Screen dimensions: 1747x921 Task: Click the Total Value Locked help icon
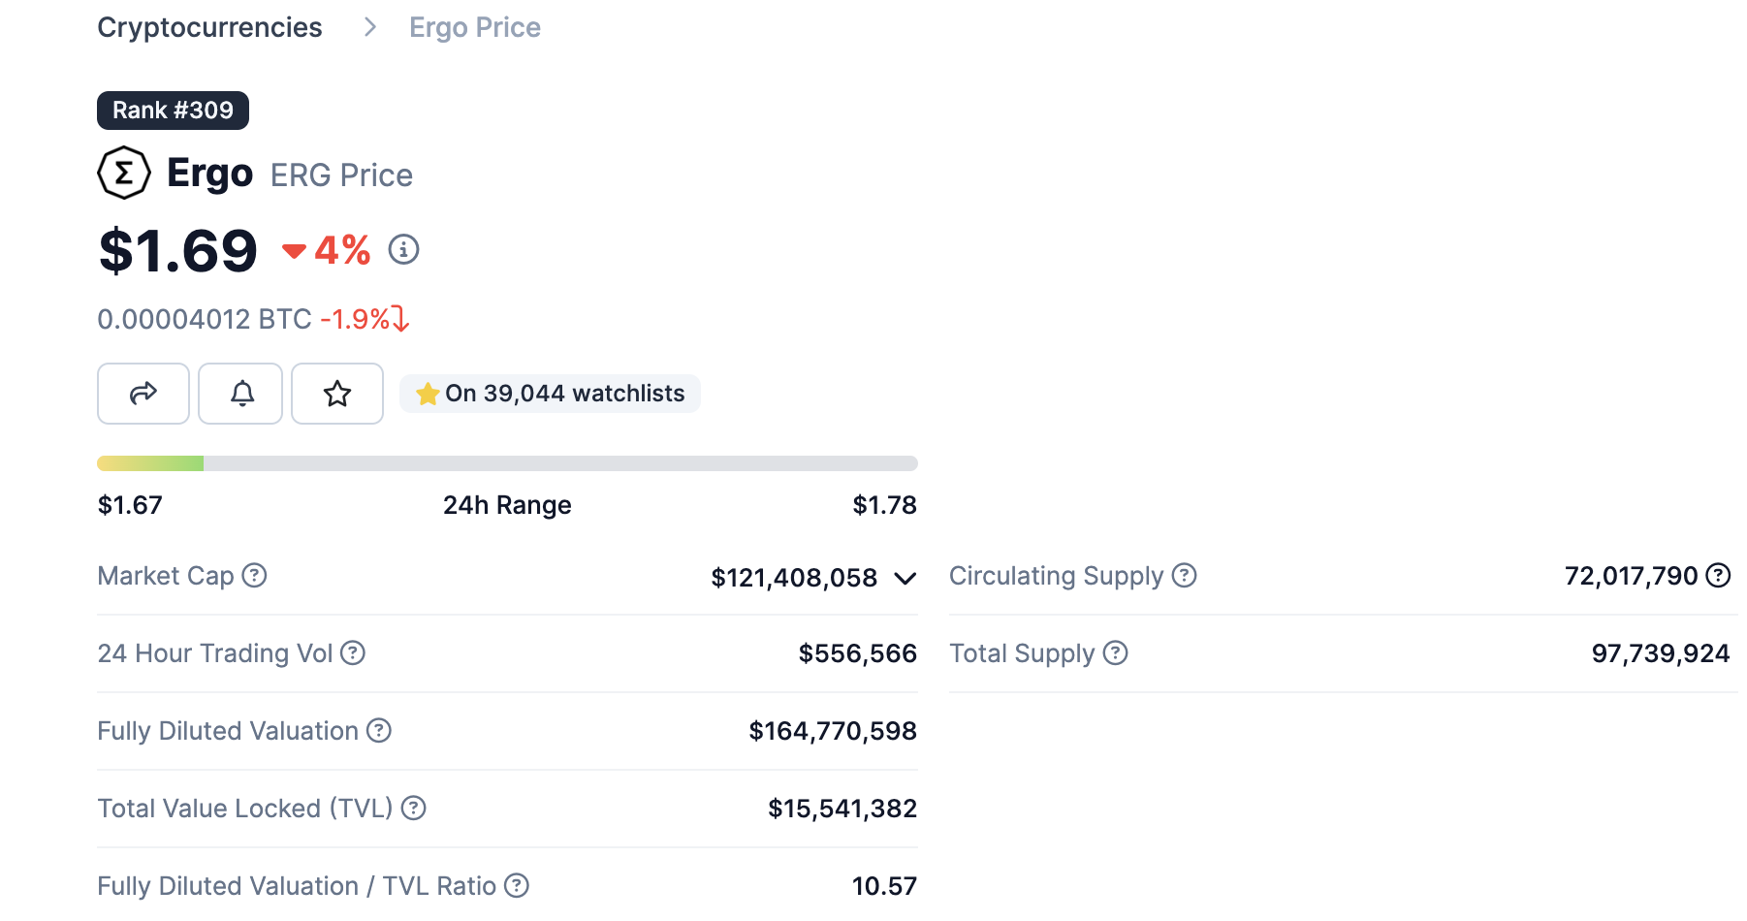click(x=414, y=808)
